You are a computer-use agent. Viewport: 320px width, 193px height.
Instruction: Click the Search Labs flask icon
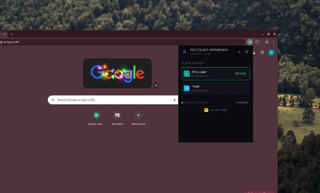point(254,52)
